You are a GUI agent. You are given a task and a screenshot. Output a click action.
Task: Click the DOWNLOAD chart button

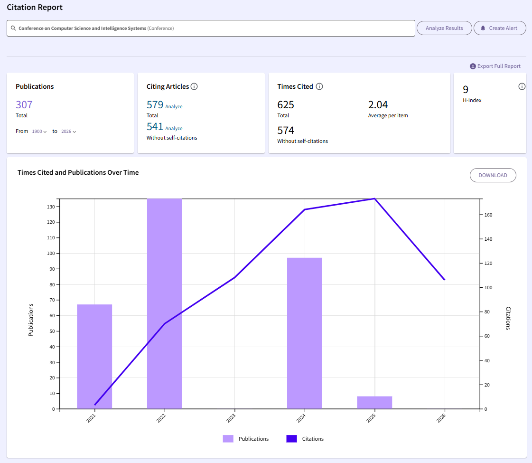(x=493, y=175)
